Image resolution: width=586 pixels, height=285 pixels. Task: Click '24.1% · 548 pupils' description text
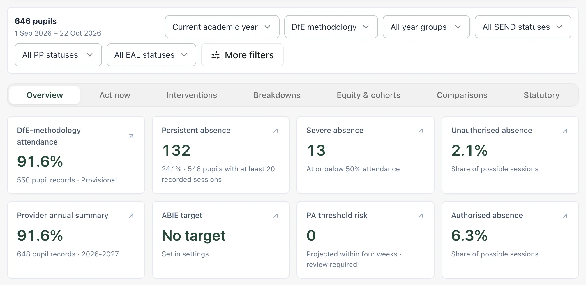point(218,174)
